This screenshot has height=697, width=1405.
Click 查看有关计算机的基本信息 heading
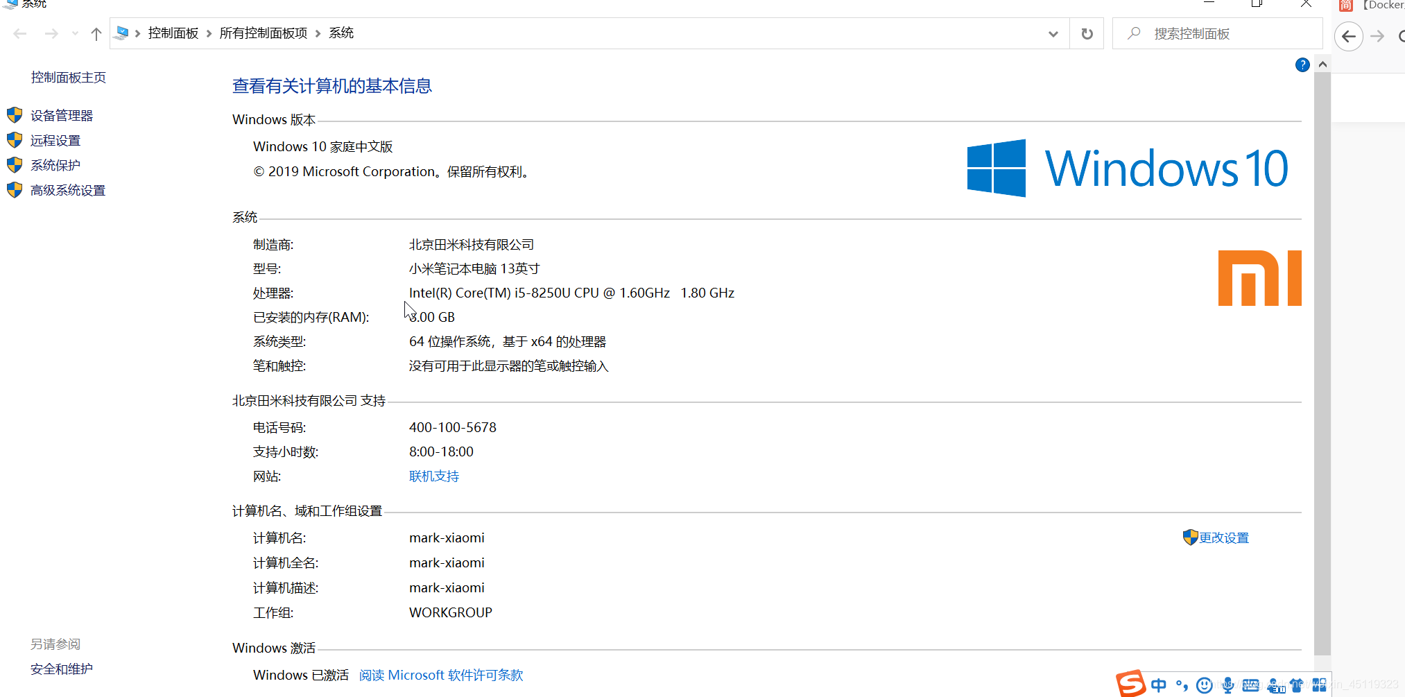pyautogui.click(x=332, y=86)
